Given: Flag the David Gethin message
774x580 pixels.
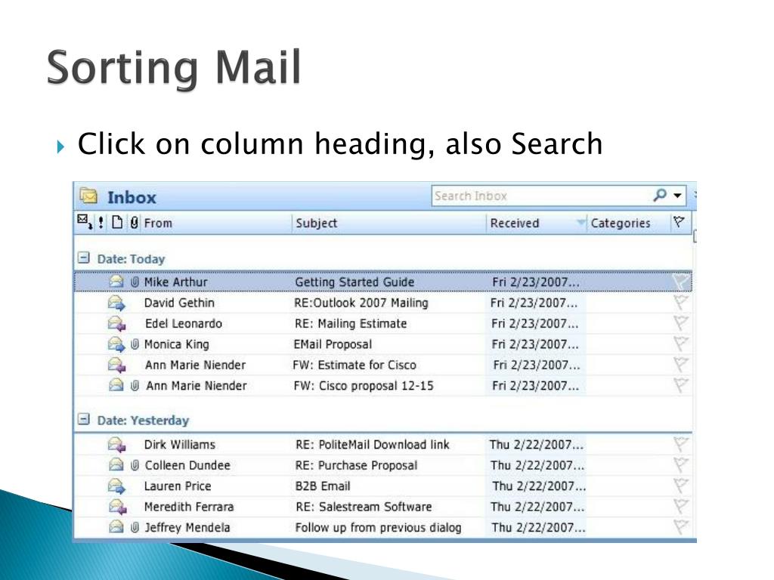Looking at the screenshot, I should 681,302.
